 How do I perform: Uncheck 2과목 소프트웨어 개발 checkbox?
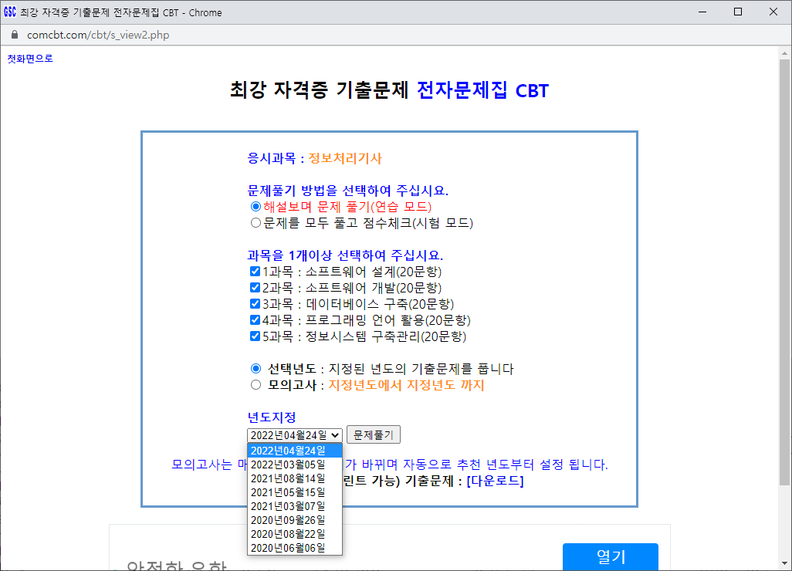tap(255, 288)
